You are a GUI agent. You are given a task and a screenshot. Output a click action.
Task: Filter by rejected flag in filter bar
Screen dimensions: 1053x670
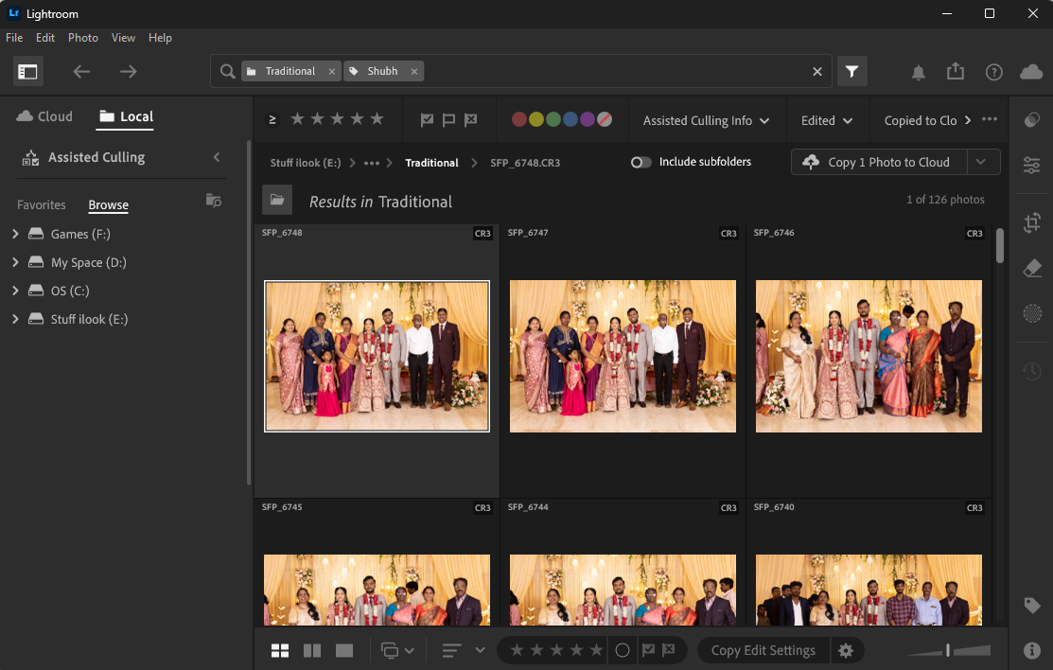(x=471, y=120)
